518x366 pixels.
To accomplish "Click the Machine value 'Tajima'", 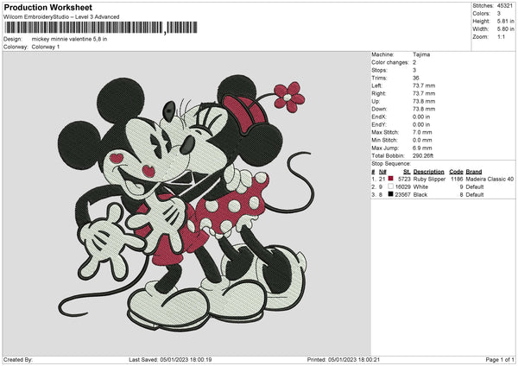I will 421,54.
